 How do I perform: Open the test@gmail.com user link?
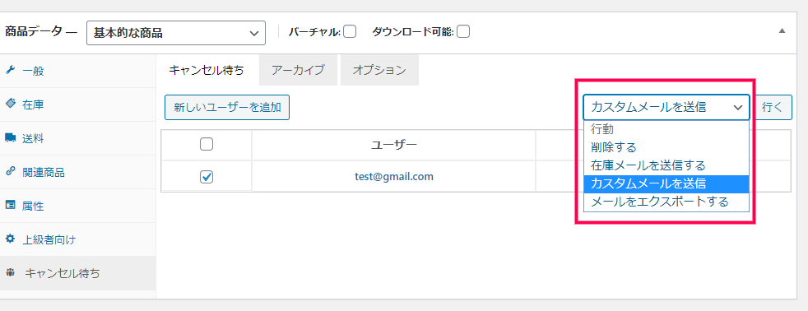tap(394, 177)
